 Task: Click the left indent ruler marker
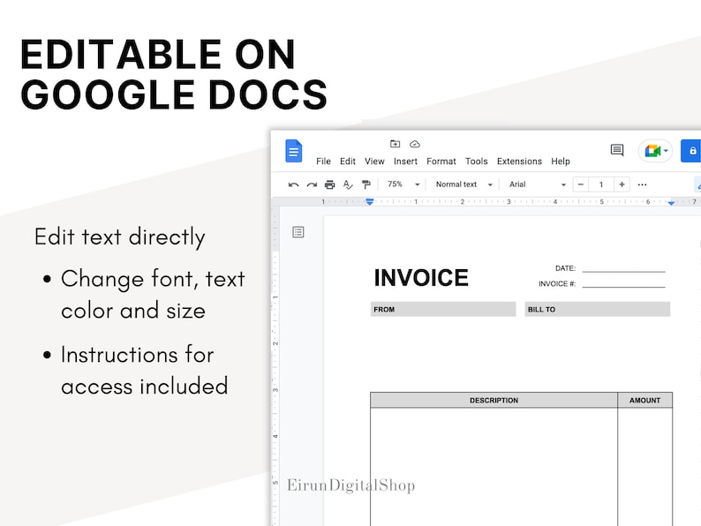pos(369,202)
